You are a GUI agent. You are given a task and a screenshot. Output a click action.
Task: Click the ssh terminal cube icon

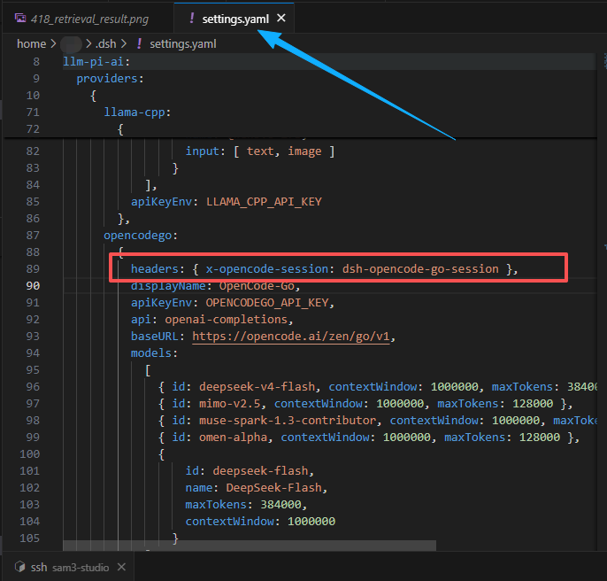tap(20, 567)
